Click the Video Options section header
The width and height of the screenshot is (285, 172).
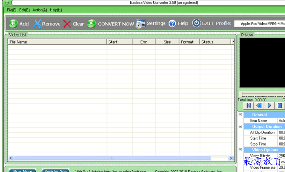point(264,150)
